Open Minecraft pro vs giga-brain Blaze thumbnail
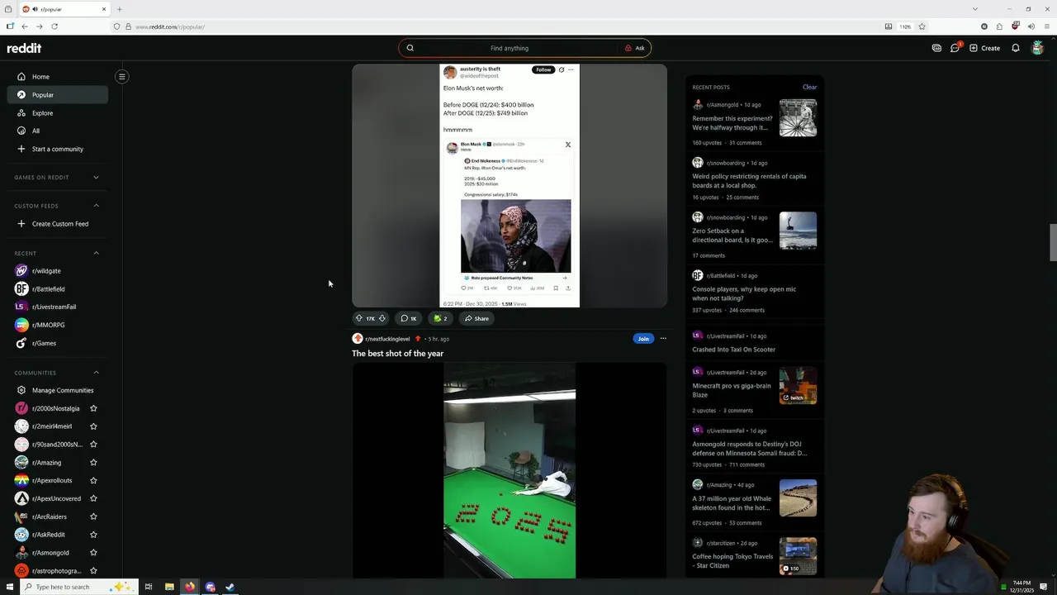The height and width of the screenshot is (595, 1057). (798, 386)
